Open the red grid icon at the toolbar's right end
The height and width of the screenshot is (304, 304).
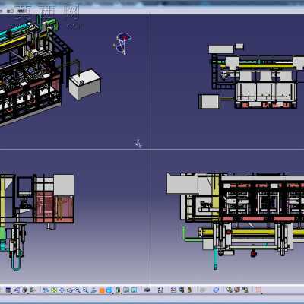[258, 290]
